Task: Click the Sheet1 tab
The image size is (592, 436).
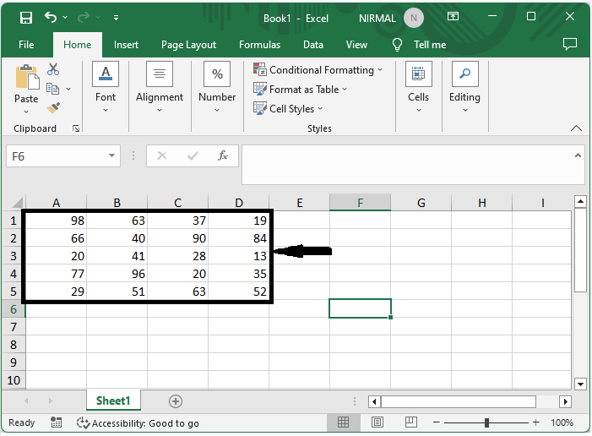Action: [x=113, y=401]
